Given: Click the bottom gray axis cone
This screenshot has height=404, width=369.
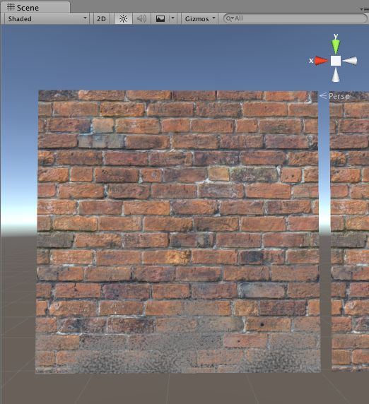Looking at the screenshot, I should tap(336, 75).
